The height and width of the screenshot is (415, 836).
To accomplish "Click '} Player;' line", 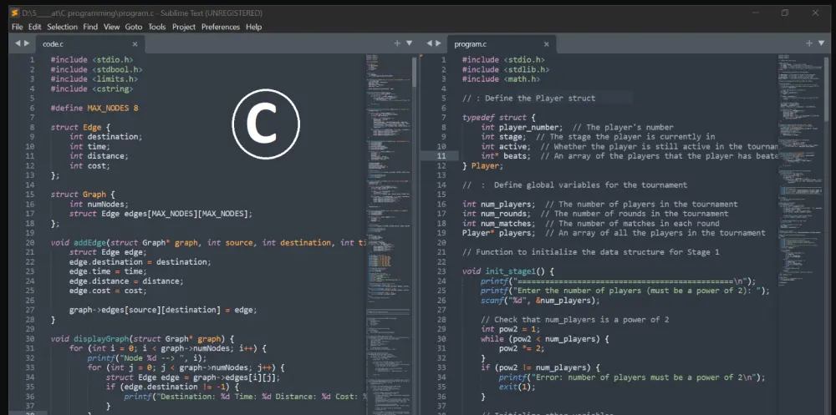I will [x=482, y=165].
